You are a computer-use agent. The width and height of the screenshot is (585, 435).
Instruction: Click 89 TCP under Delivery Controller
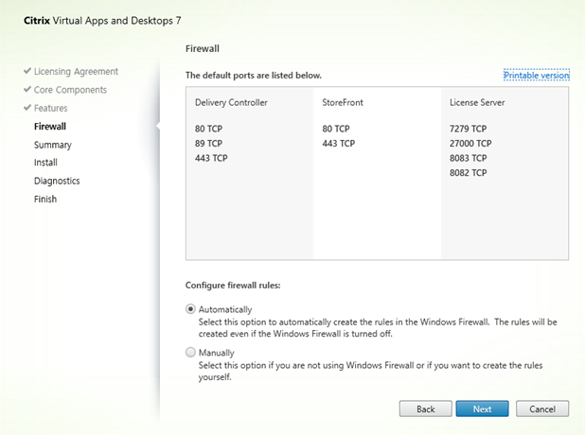coord(208,144)
